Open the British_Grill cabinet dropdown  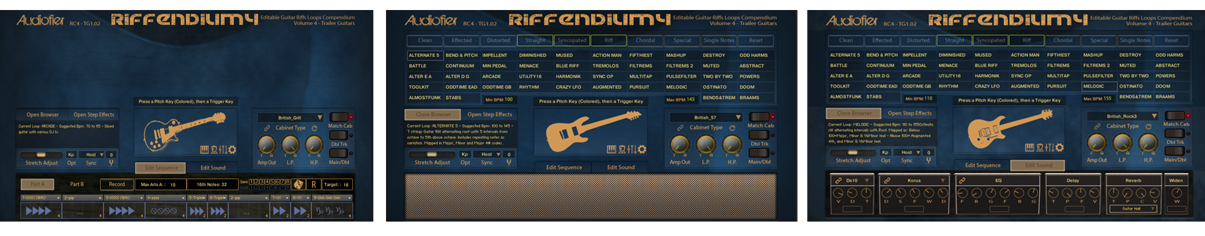coord(291,118)
